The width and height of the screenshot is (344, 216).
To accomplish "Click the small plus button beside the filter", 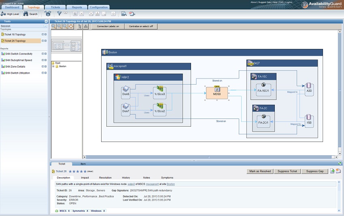I will click(x=66, y=13).
